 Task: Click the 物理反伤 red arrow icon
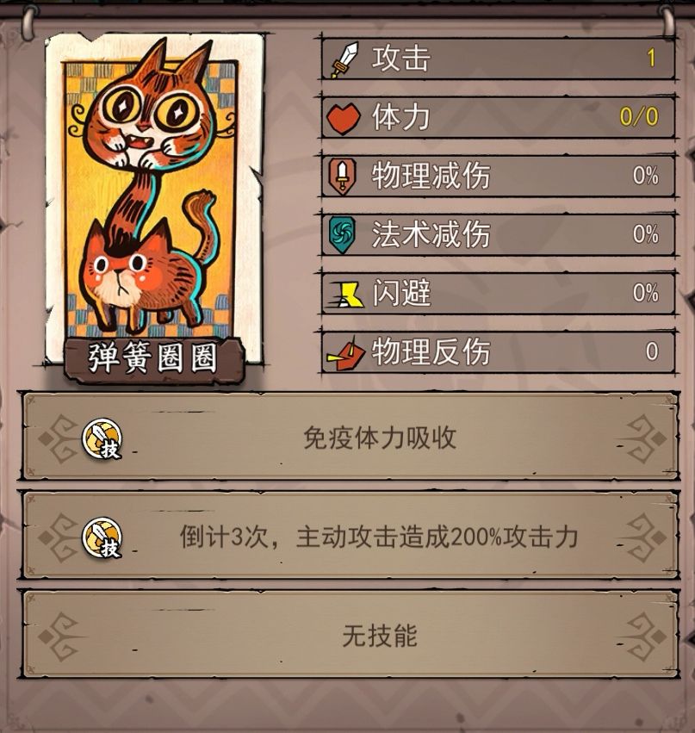pos(345,353)
